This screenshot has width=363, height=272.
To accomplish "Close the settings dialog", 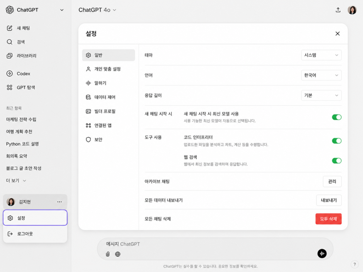I will click(x=337, y=34).
